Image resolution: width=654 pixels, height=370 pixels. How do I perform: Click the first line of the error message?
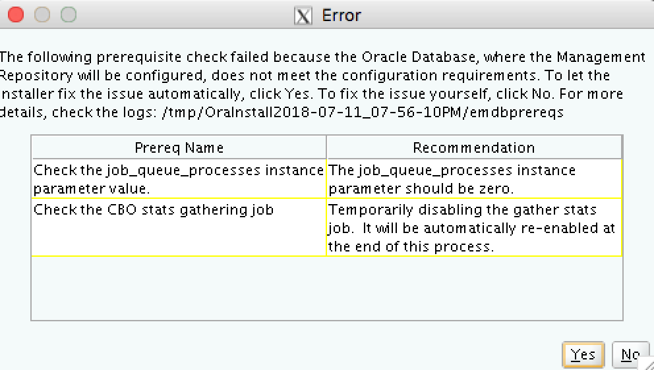click(x=323, y=57)
